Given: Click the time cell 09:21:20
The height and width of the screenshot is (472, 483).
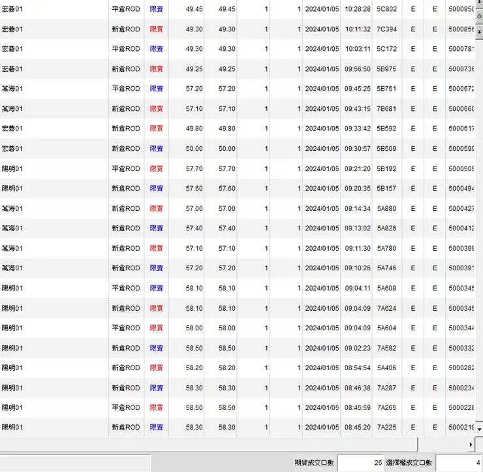Looking at the screenshot, I should tap(358, 169).
